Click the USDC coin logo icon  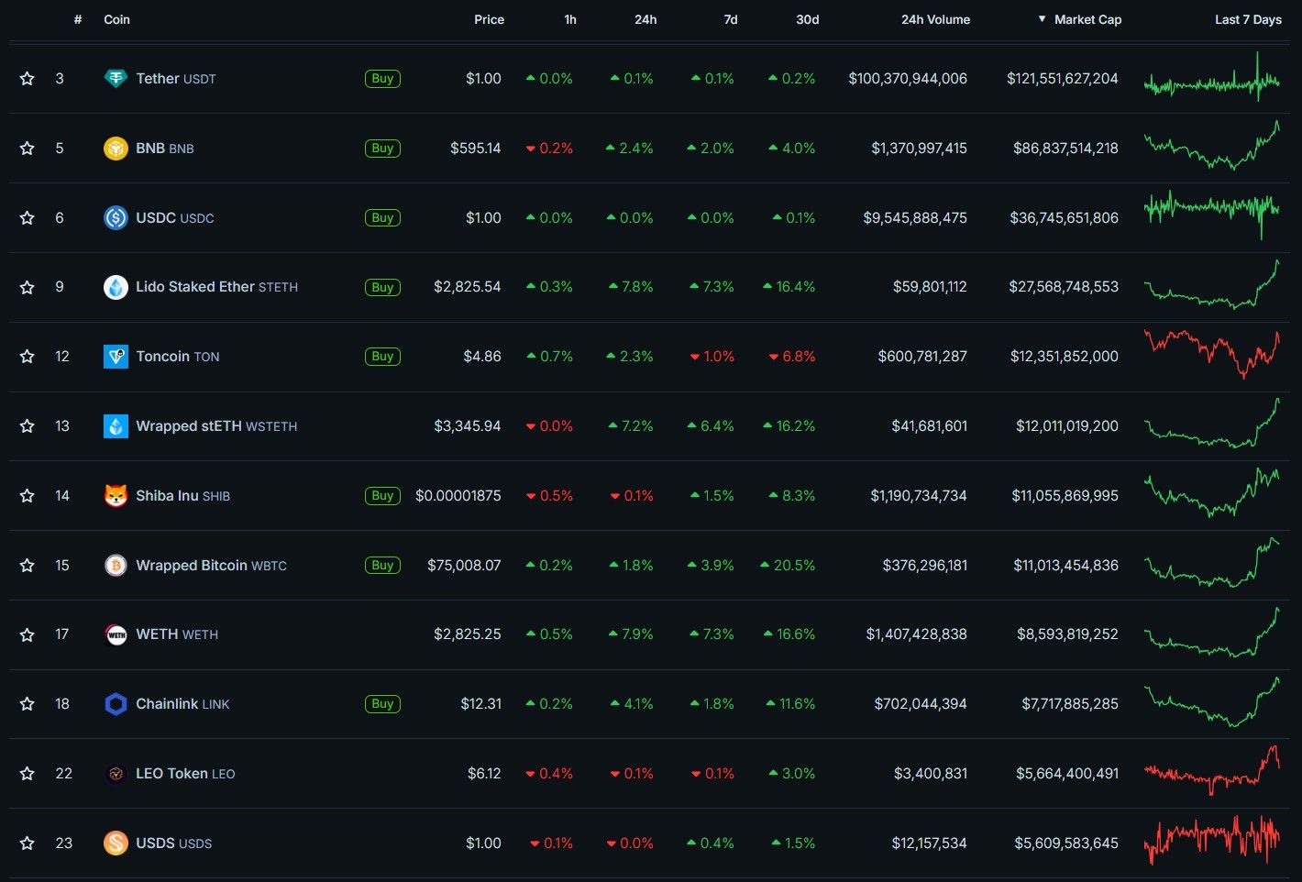tap(116, 218)
